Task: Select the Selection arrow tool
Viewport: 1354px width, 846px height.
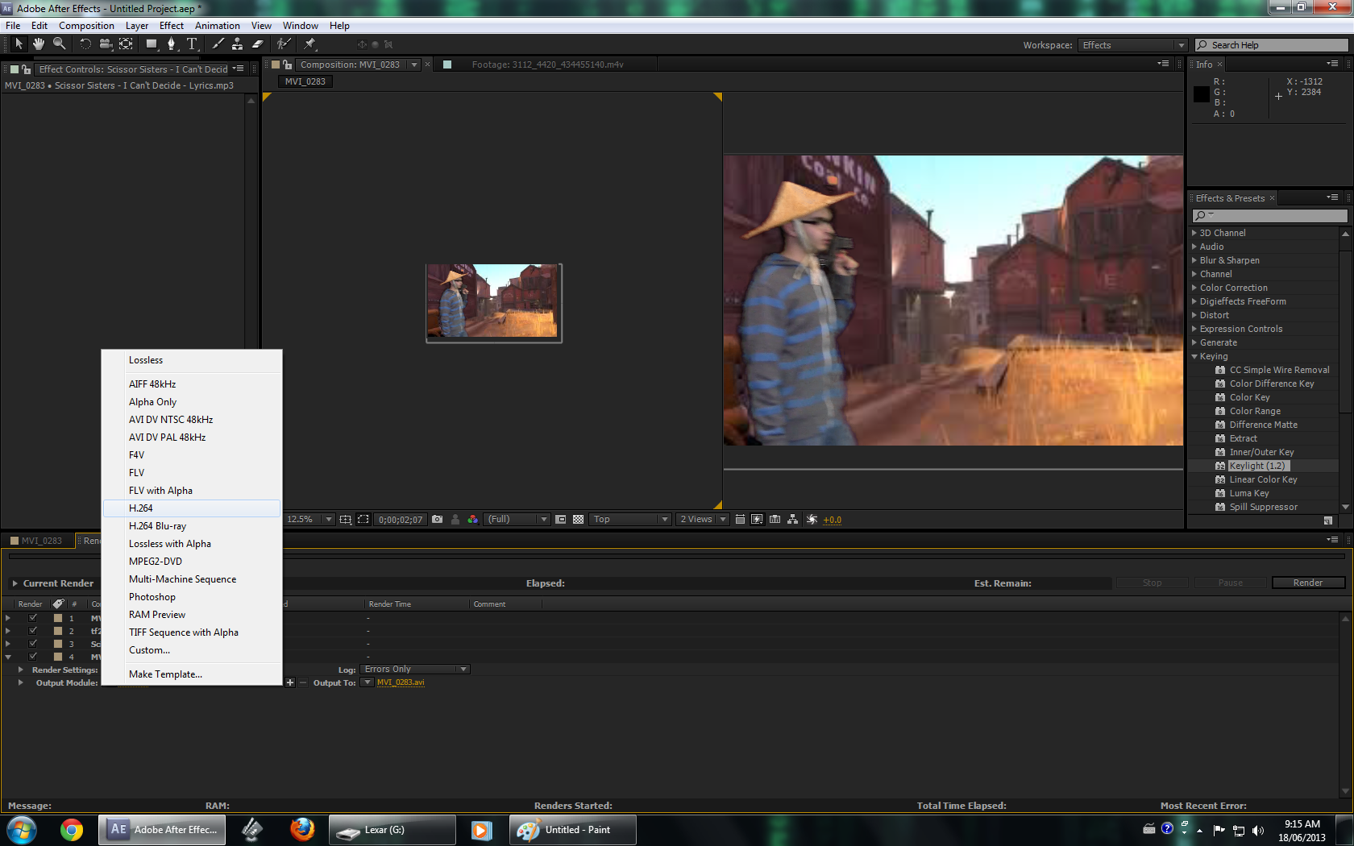Action: pos(19,44)
